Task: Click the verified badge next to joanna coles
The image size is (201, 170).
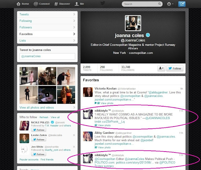Action: 148,35
